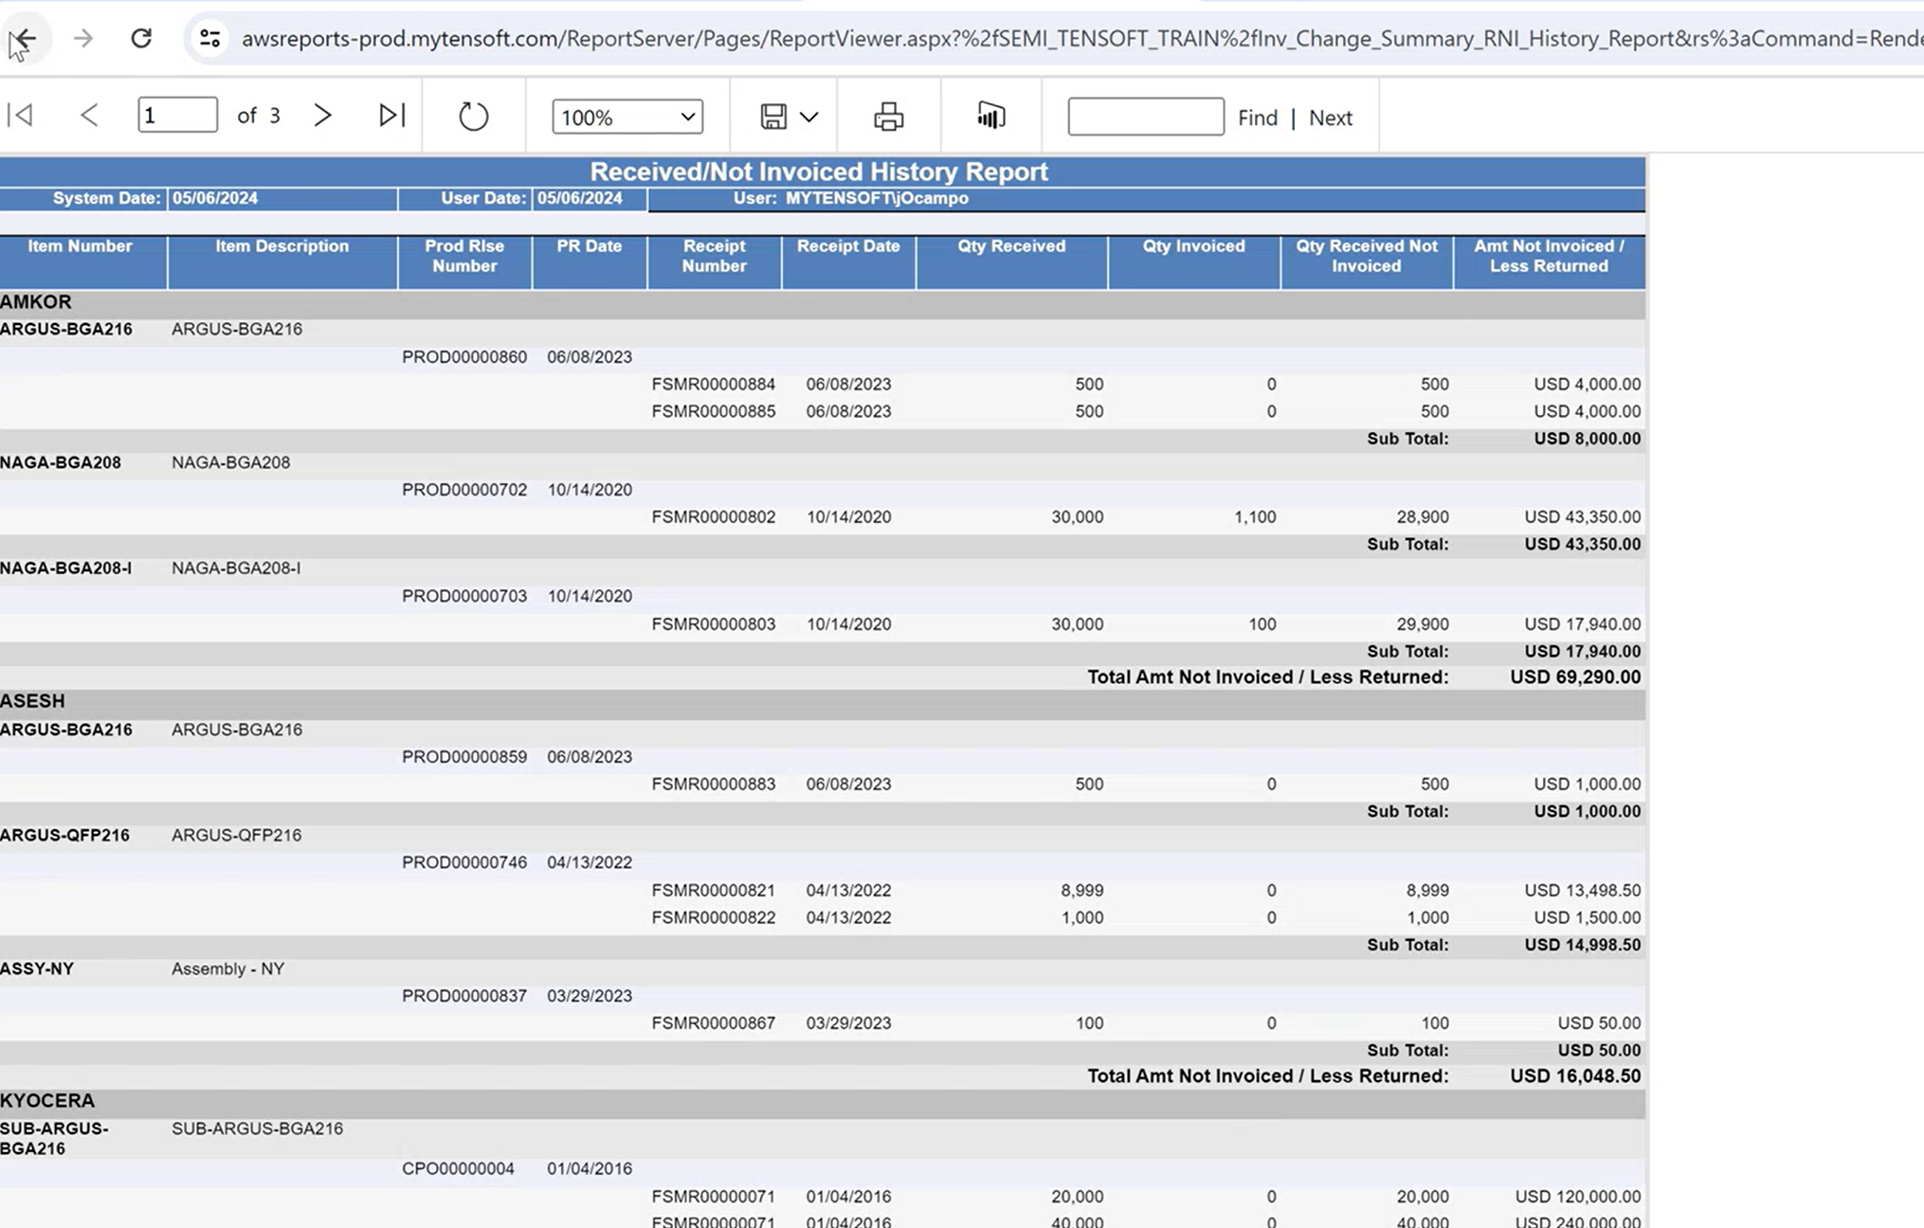The height and width of the screenshot is (1228, 1924).
Task: Click the search text input field
Action: [1145, 116]
